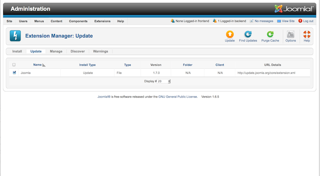The image size is (320, 176).
Task: Sort by the Install Type column header
Action: [88, 64]
